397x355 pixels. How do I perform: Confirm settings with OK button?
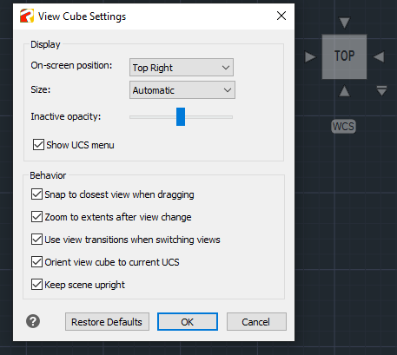(188, 321)
